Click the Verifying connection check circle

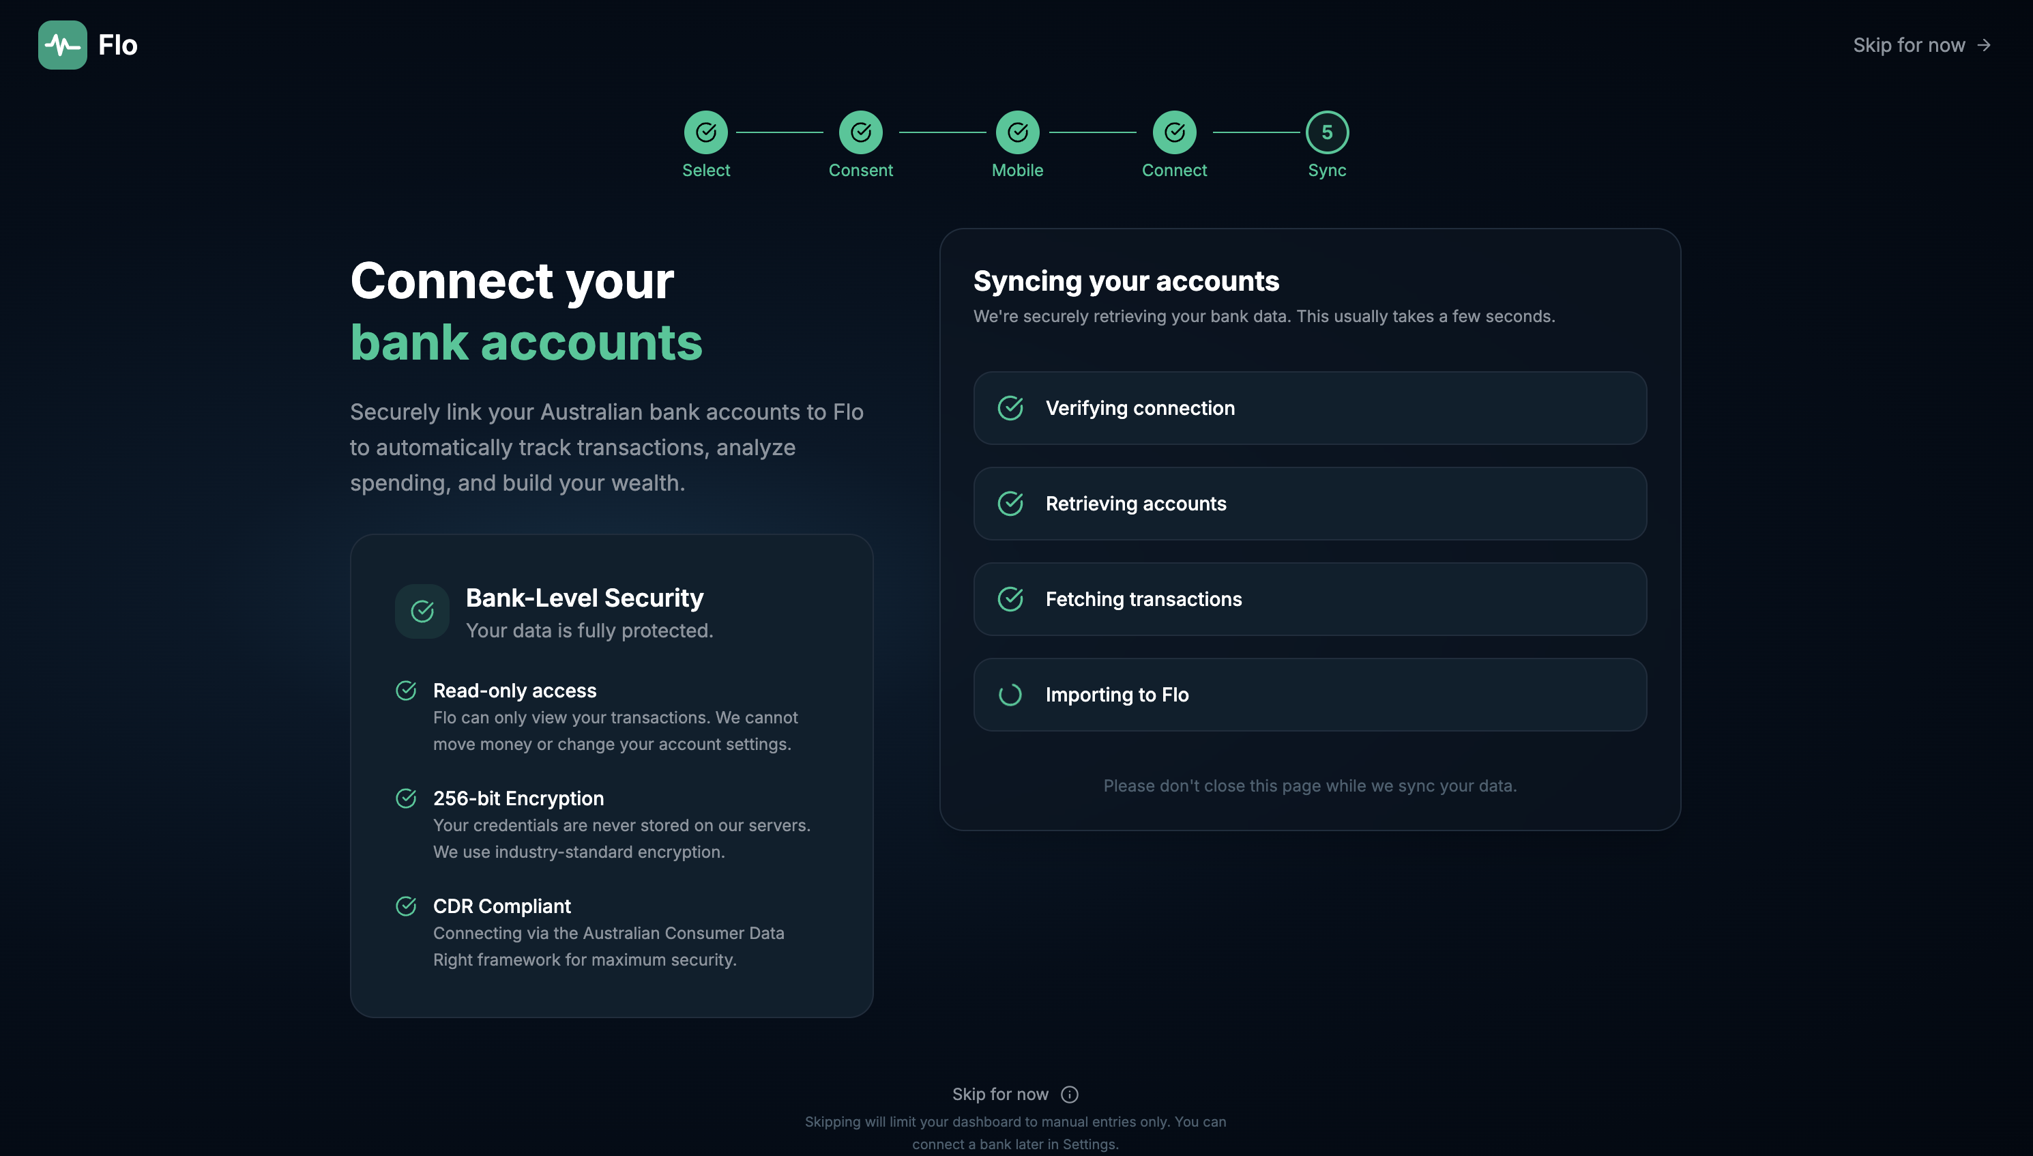click(1010, 408)
